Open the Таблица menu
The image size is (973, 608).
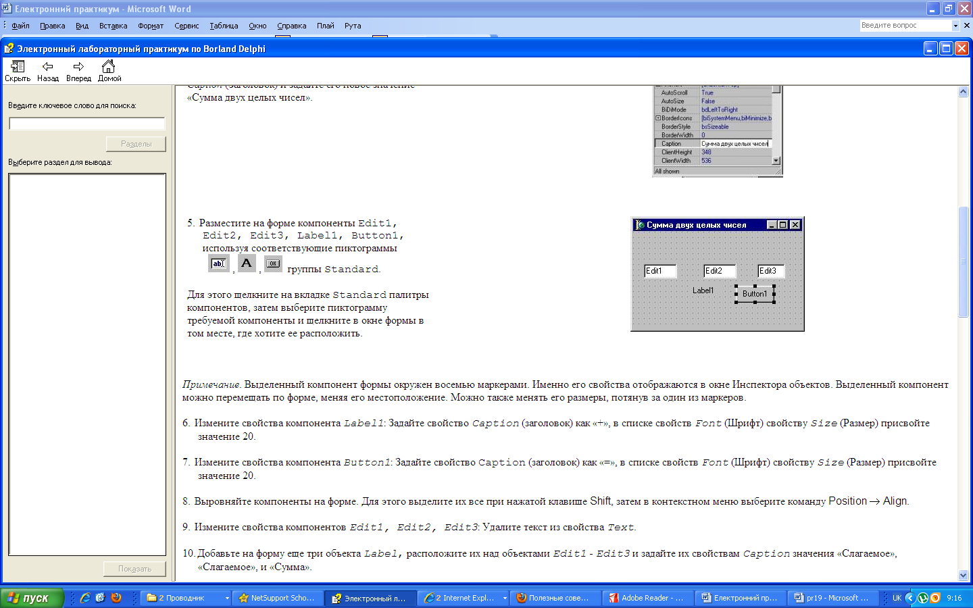(x=224, y=26)
